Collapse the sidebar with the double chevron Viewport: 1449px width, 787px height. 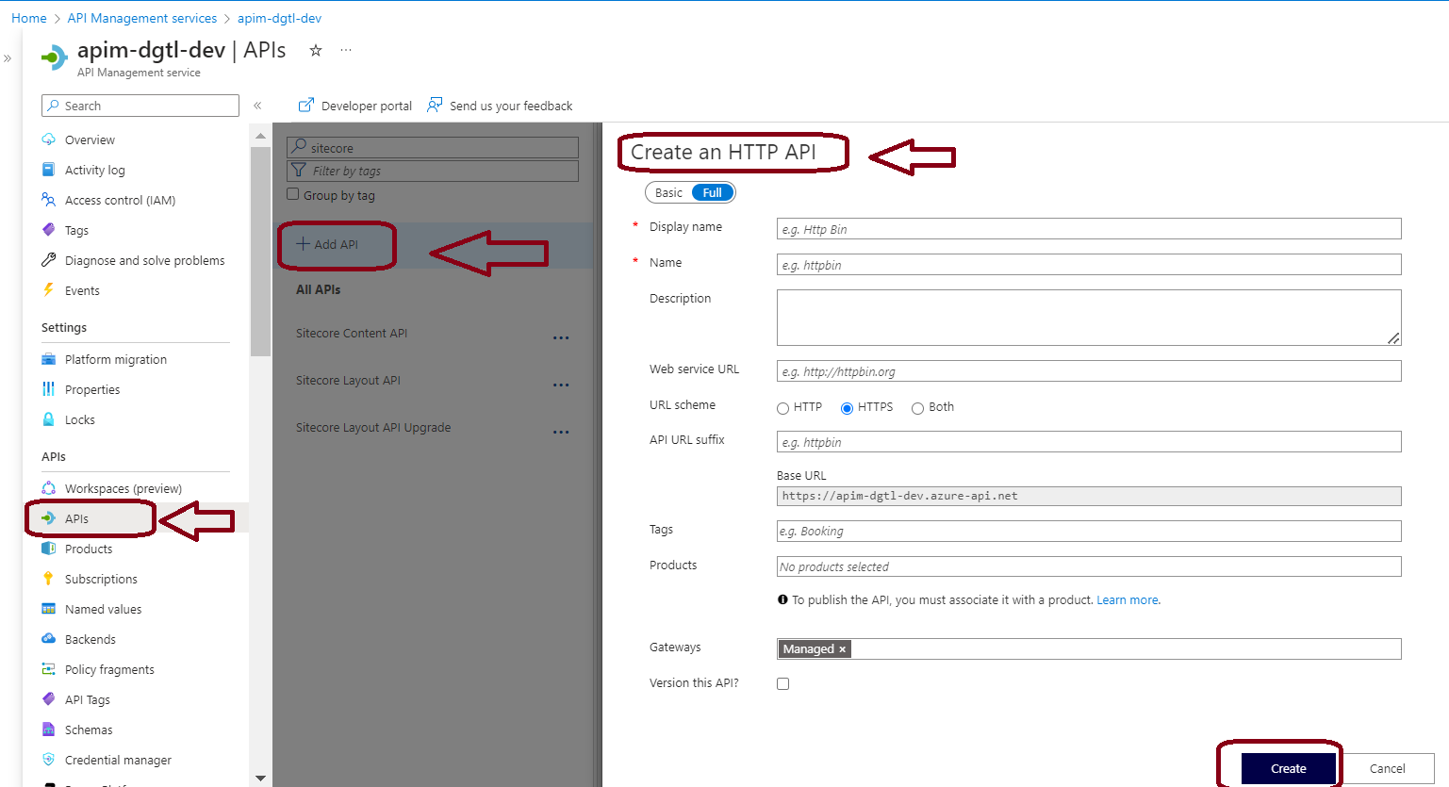(x=257, y=106)
